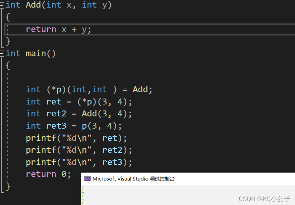Click the last 7 in console output

pos(83,202)
